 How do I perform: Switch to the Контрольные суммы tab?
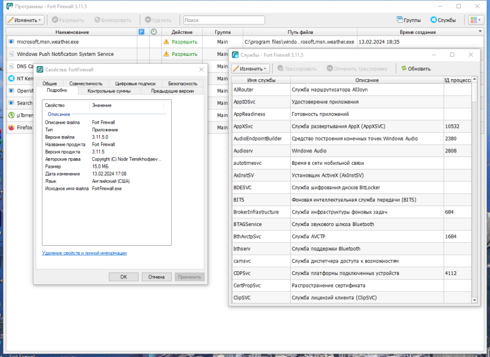coord(109,91)
